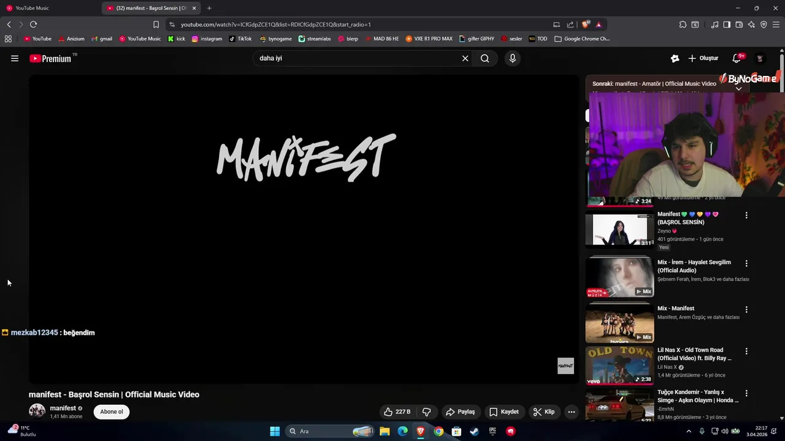Open options for Lil Nas X video
This screenshot has height=441, width=785.
tap(746, 352)
